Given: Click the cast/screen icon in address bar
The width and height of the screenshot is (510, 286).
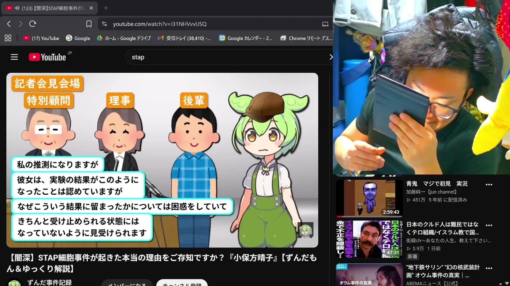Looking at the screenshot, I should [x=325, y=24].
